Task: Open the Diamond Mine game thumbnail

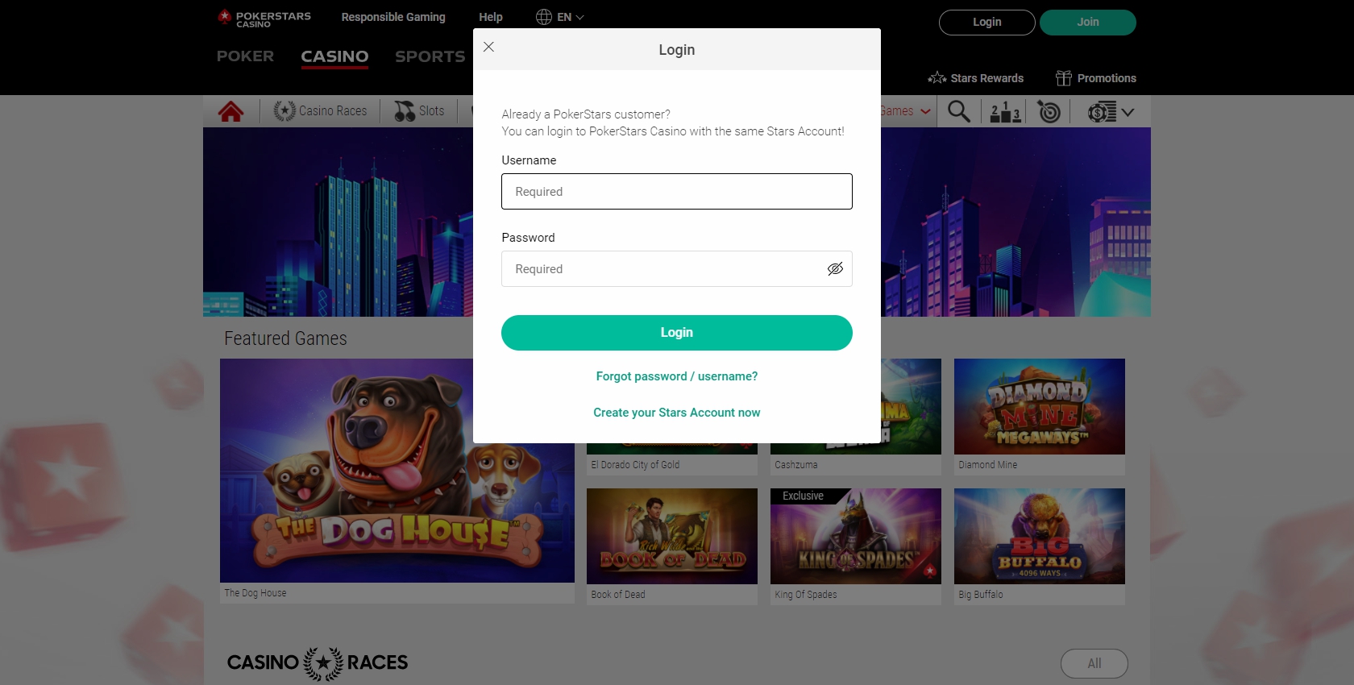Action: pyautogui.click(x=1039, y=406)
